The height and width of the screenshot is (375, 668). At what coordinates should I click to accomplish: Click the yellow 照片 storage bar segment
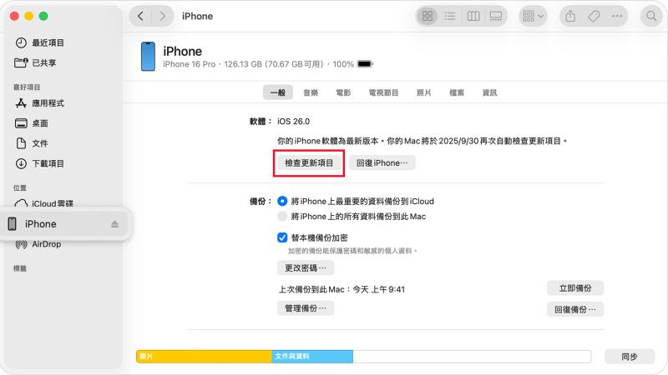point(204,357)
